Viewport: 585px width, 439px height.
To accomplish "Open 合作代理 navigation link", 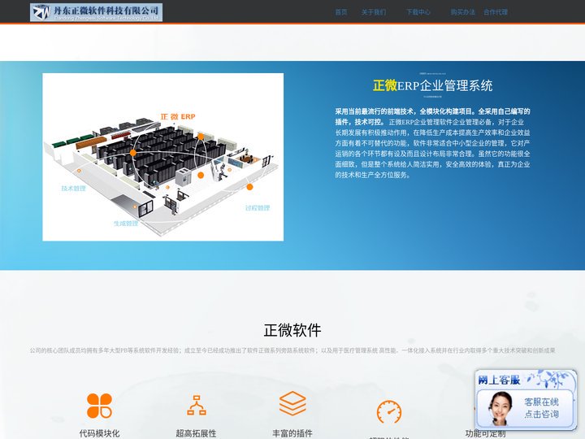I will click(x=496, y=12).
